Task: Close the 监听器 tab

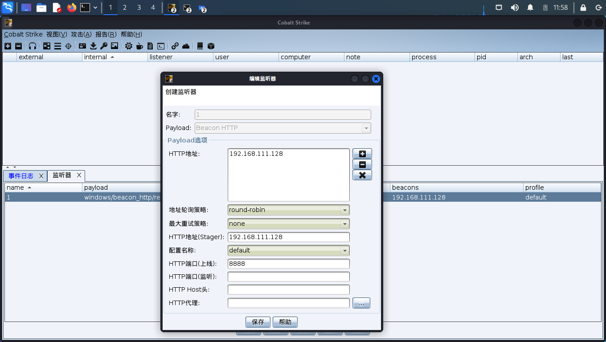Action: coord(79,175)
